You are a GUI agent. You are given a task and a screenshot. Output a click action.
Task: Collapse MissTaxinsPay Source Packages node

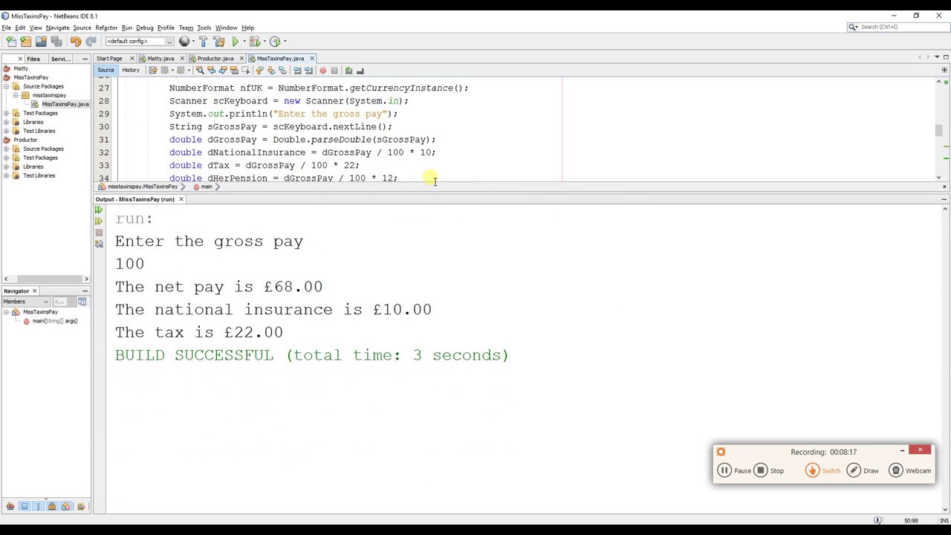(7, 86)
